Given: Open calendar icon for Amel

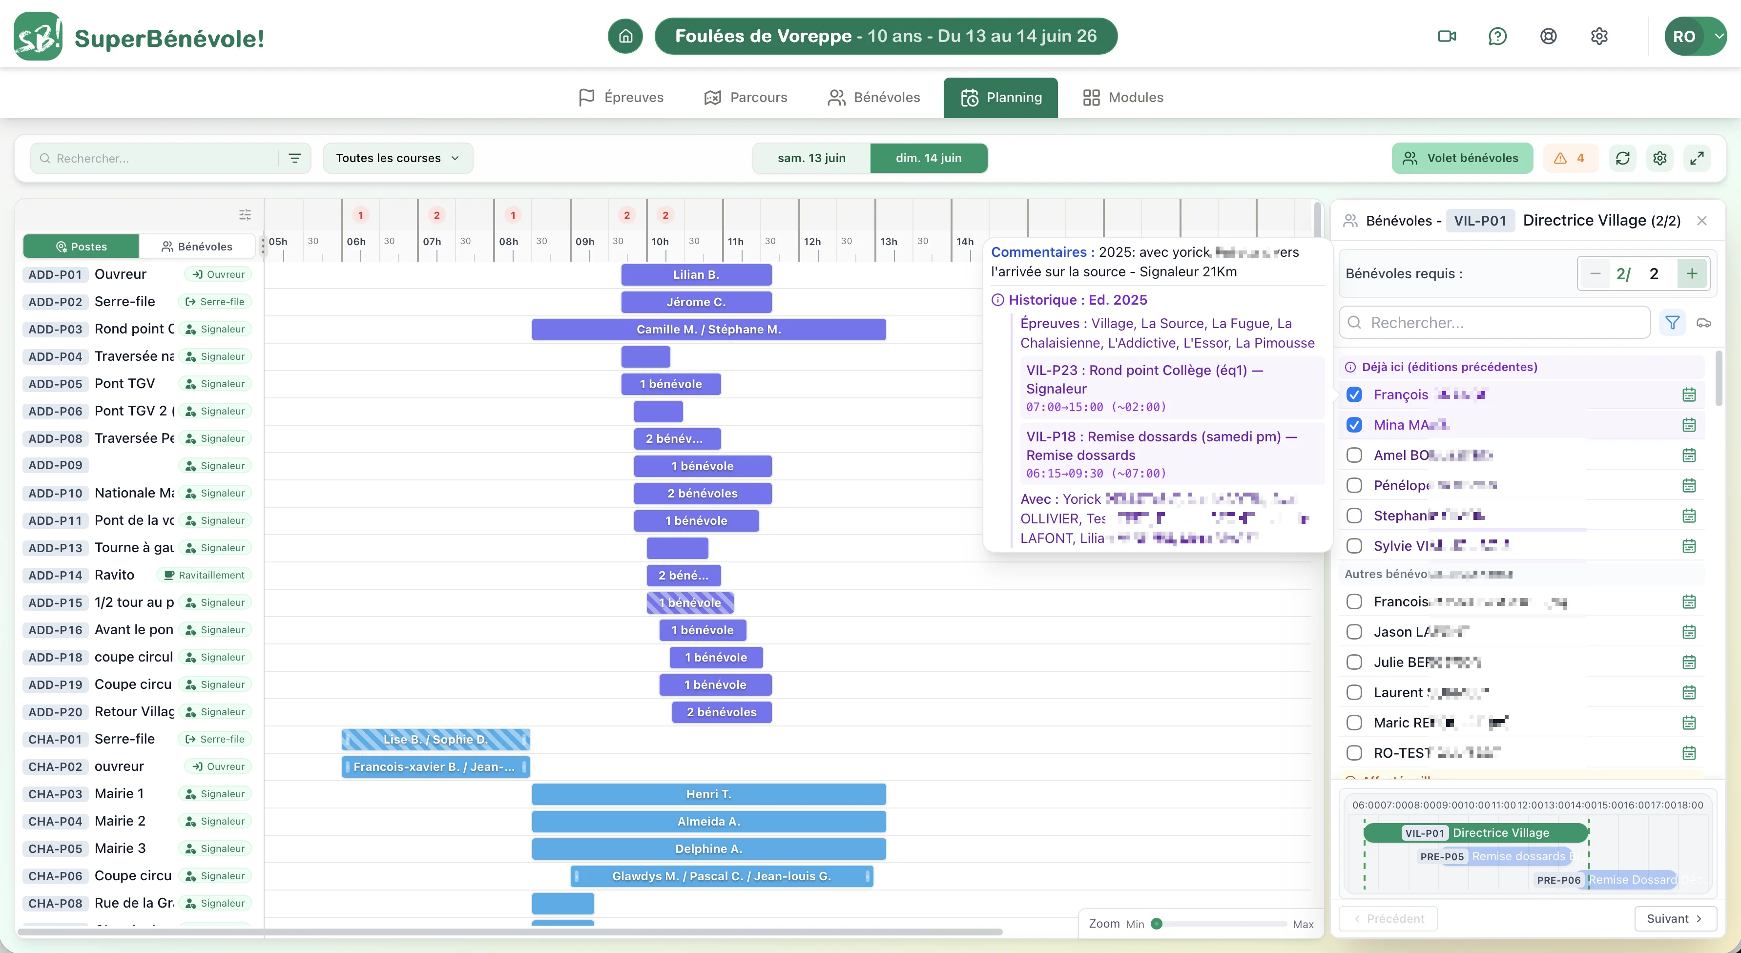Looking at the screenshot, I should [1688, 455].
